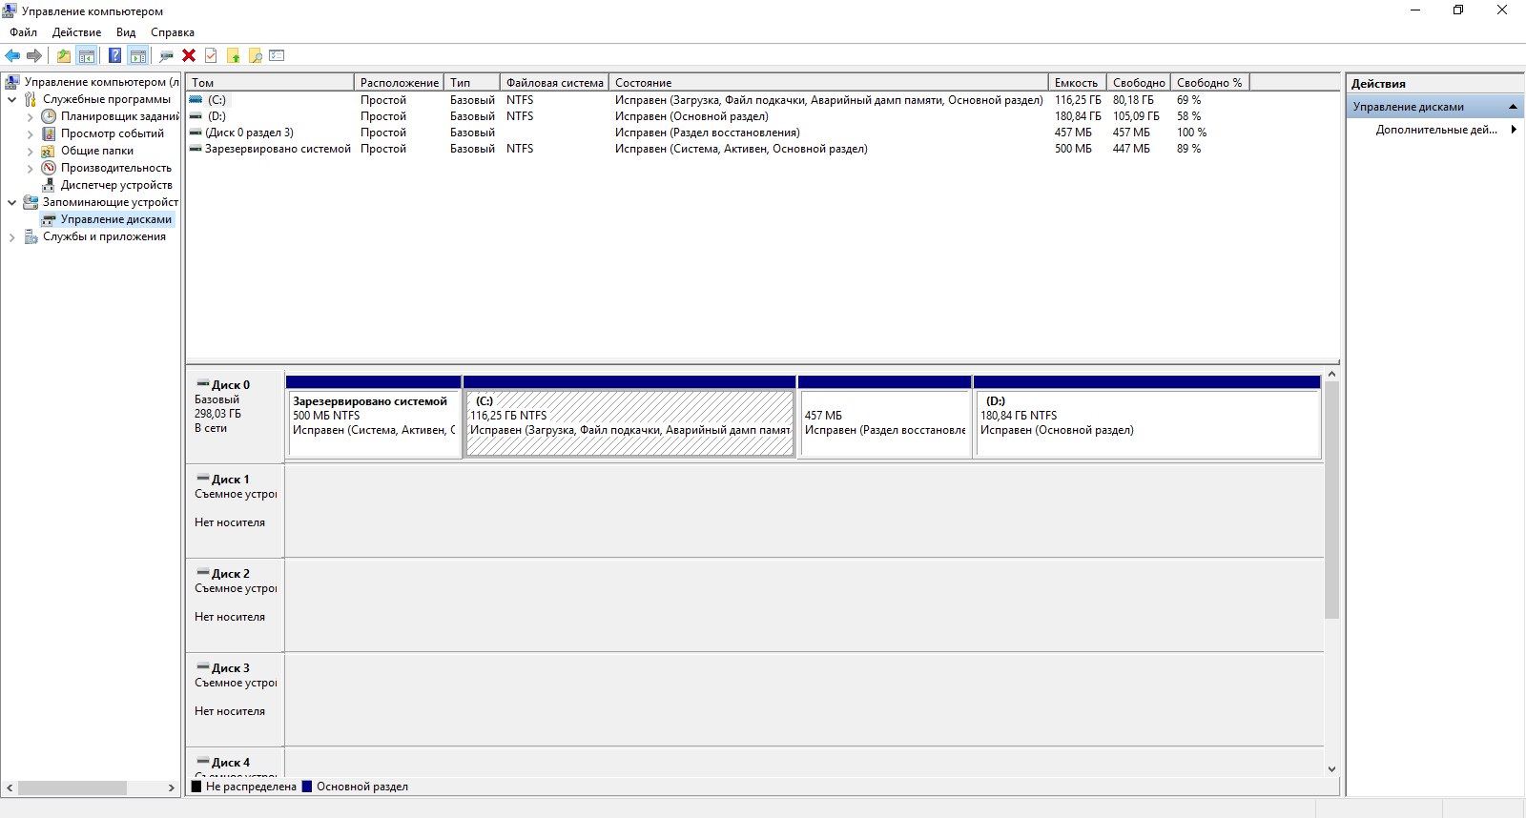Open the Вид menu

click(x=126, y=32)
